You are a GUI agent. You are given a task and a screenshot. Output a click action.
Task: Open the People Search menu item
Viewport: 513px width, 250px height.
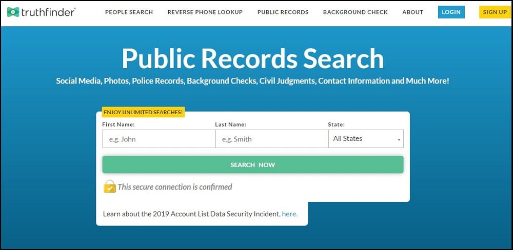coord(129,12)
